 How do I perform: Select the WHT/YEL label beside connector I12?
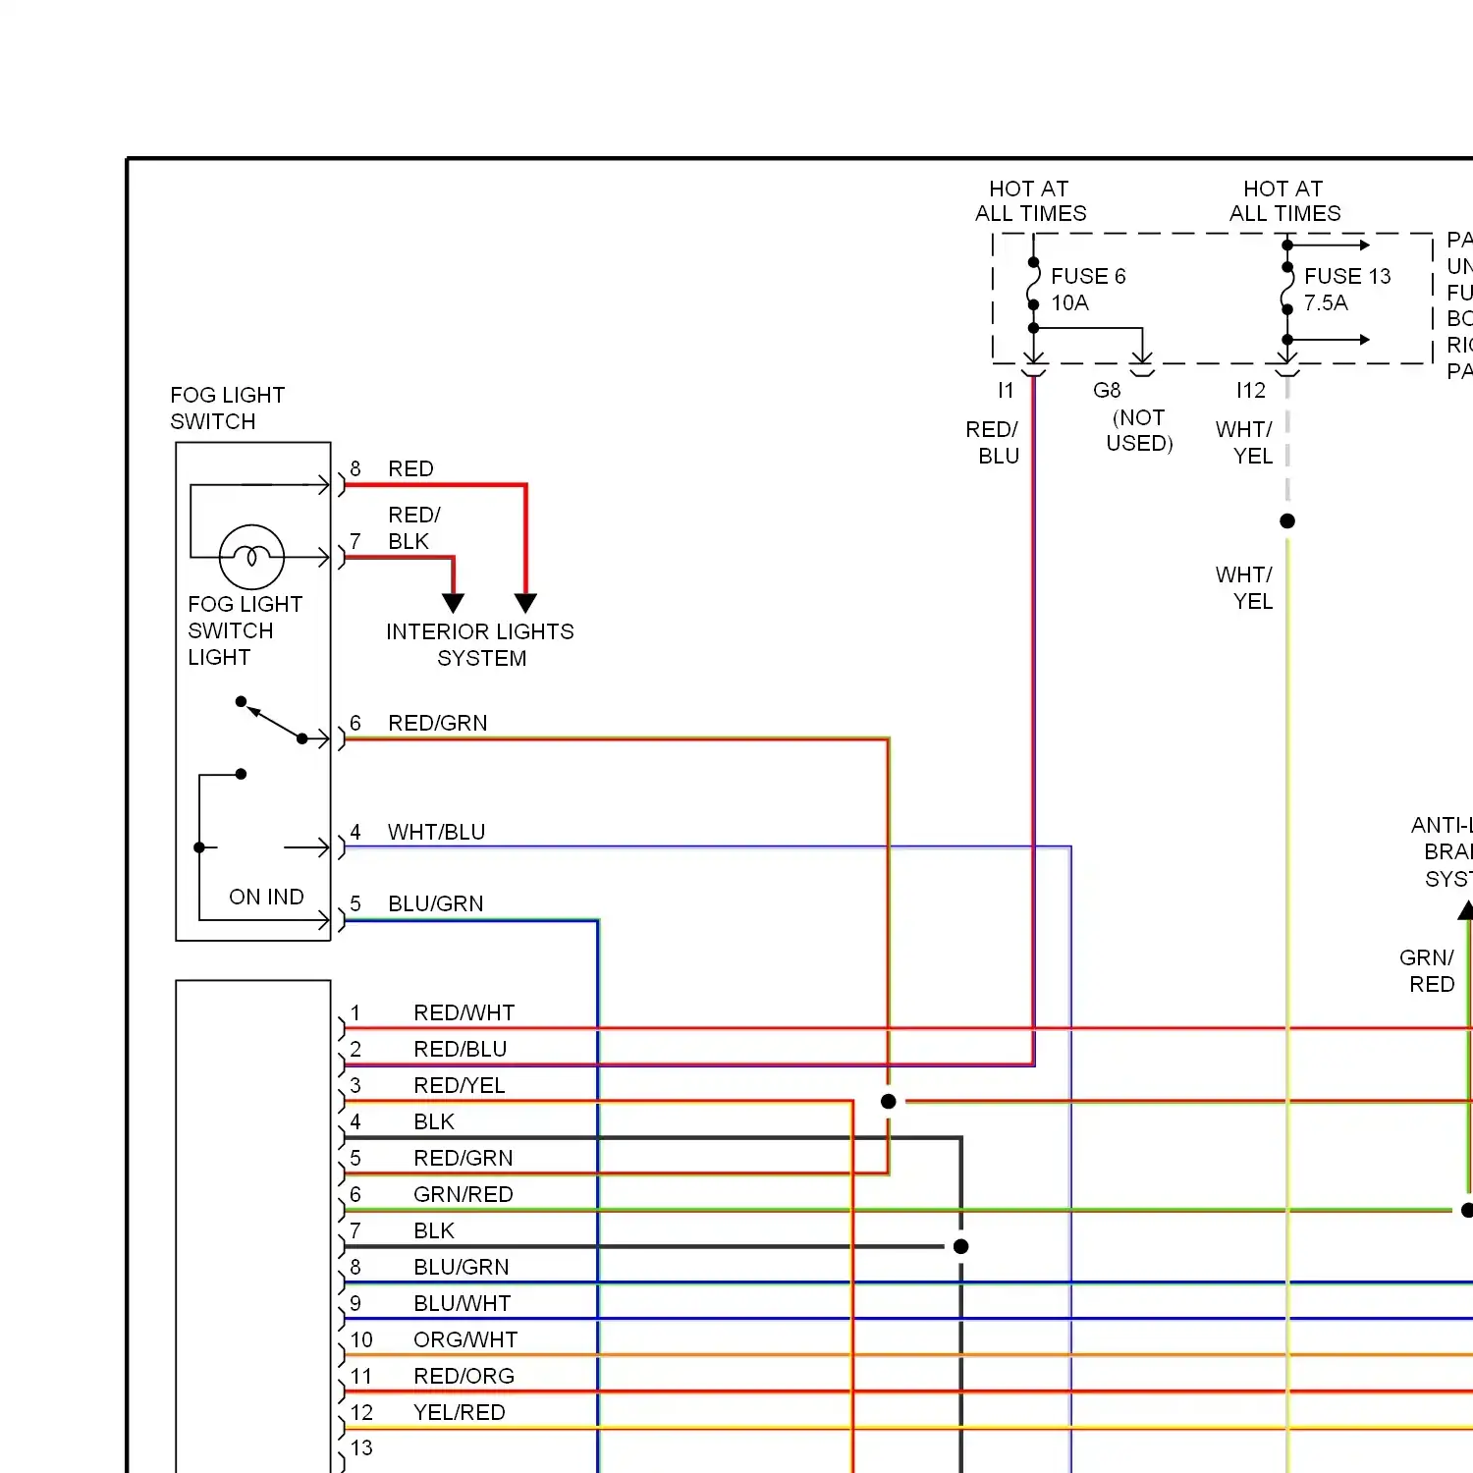coord(1243,442)
